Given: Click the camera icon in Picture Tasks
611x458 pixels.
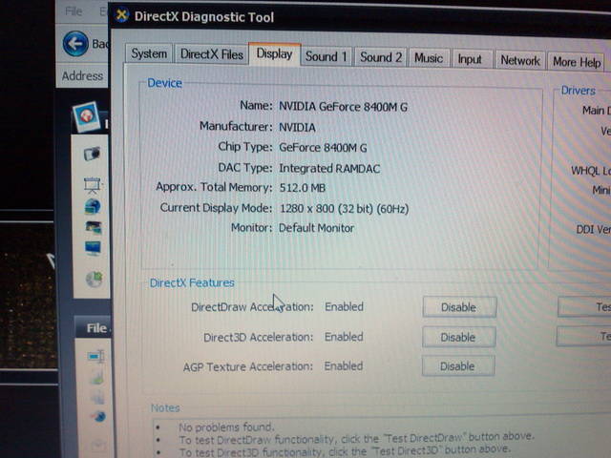Looking at the screenshot, I should [x=93, y=154].
